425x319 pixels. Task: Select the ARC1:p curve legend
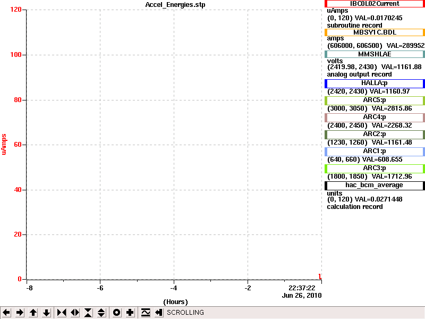point(375,152)
